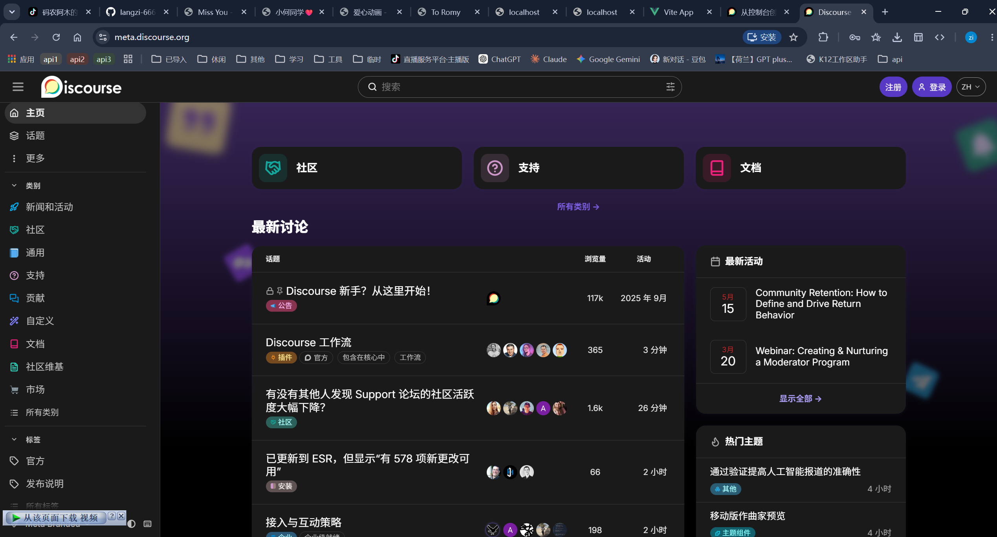The image size is (997, 537).
Task: Open the browser three-dot menu
Action: (x=992, y=37)
